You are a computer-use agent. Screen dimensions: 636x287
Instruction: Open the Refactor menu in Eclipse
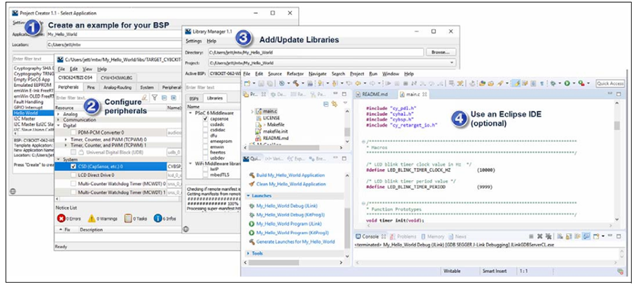(295, 74)
